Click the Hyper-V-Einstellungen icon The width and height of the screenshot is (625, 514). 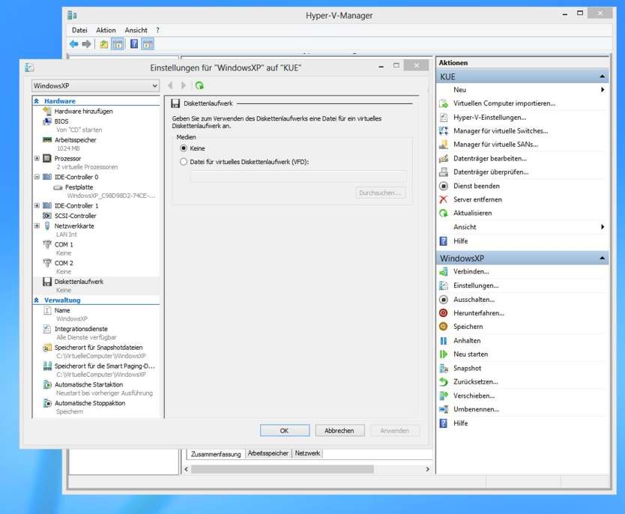(x=443, y=118)
